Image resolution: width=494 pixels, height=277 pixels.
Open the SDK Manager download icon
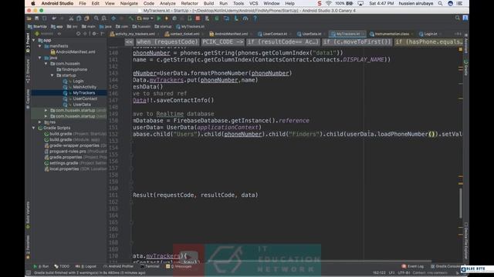point(236,18)
